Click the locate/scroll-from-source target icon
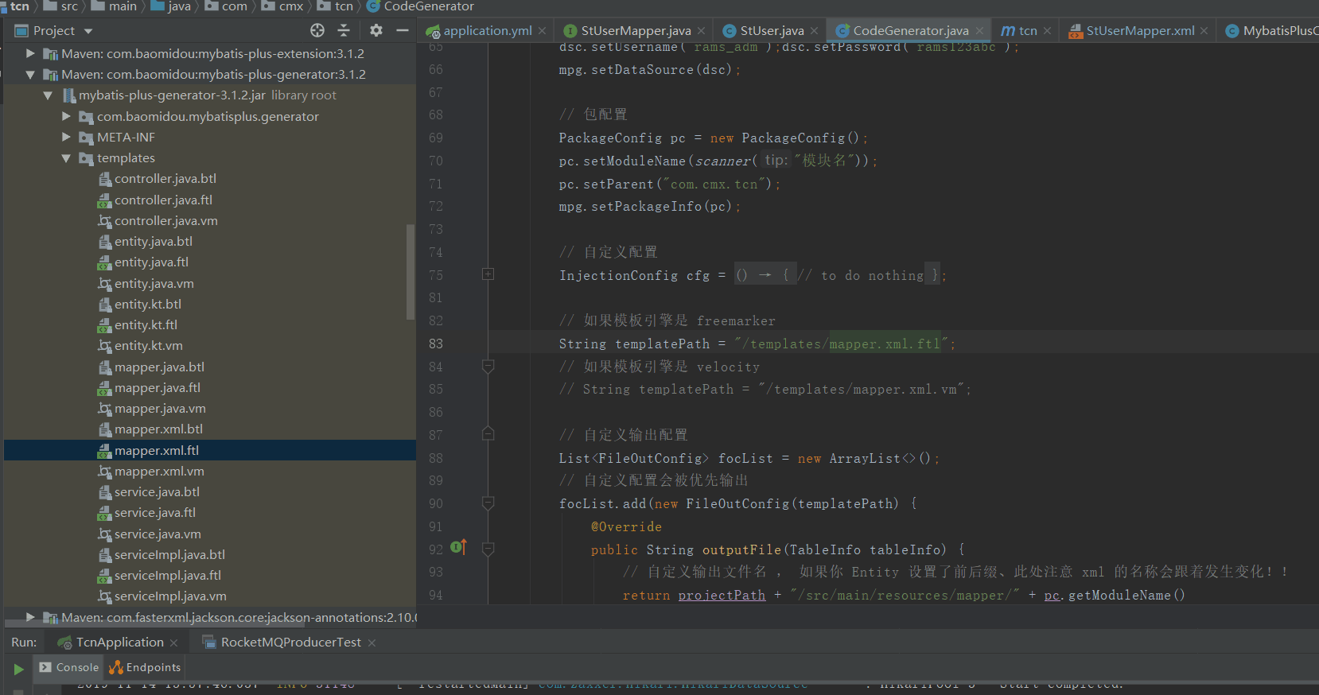Viewport: 1319px width, 695px height. 317,30
